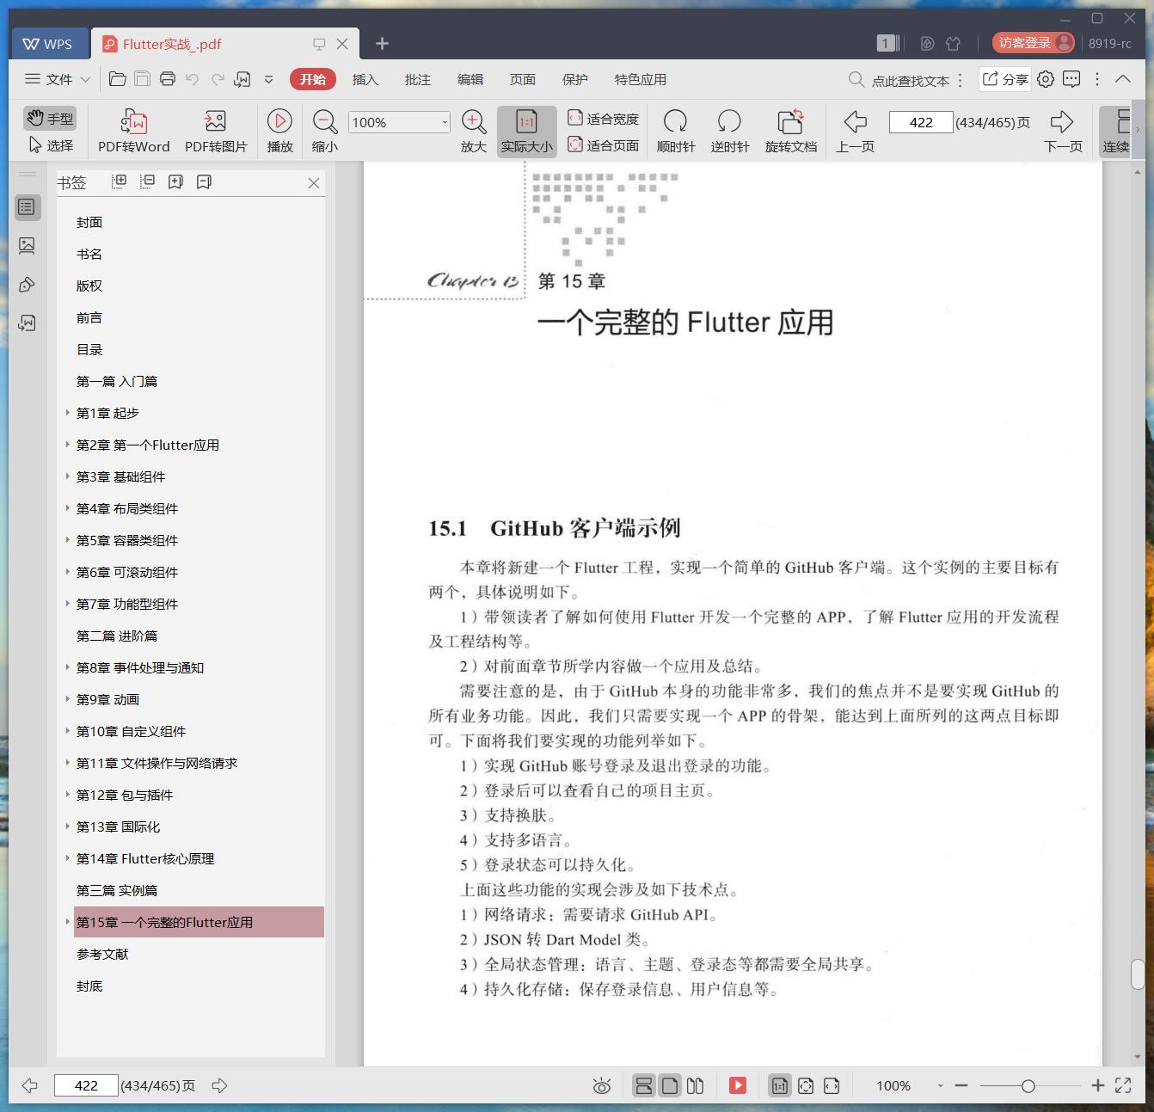Start slideshow with the 播放 icon
The image size is (1154, 1112).
point(279,121)
